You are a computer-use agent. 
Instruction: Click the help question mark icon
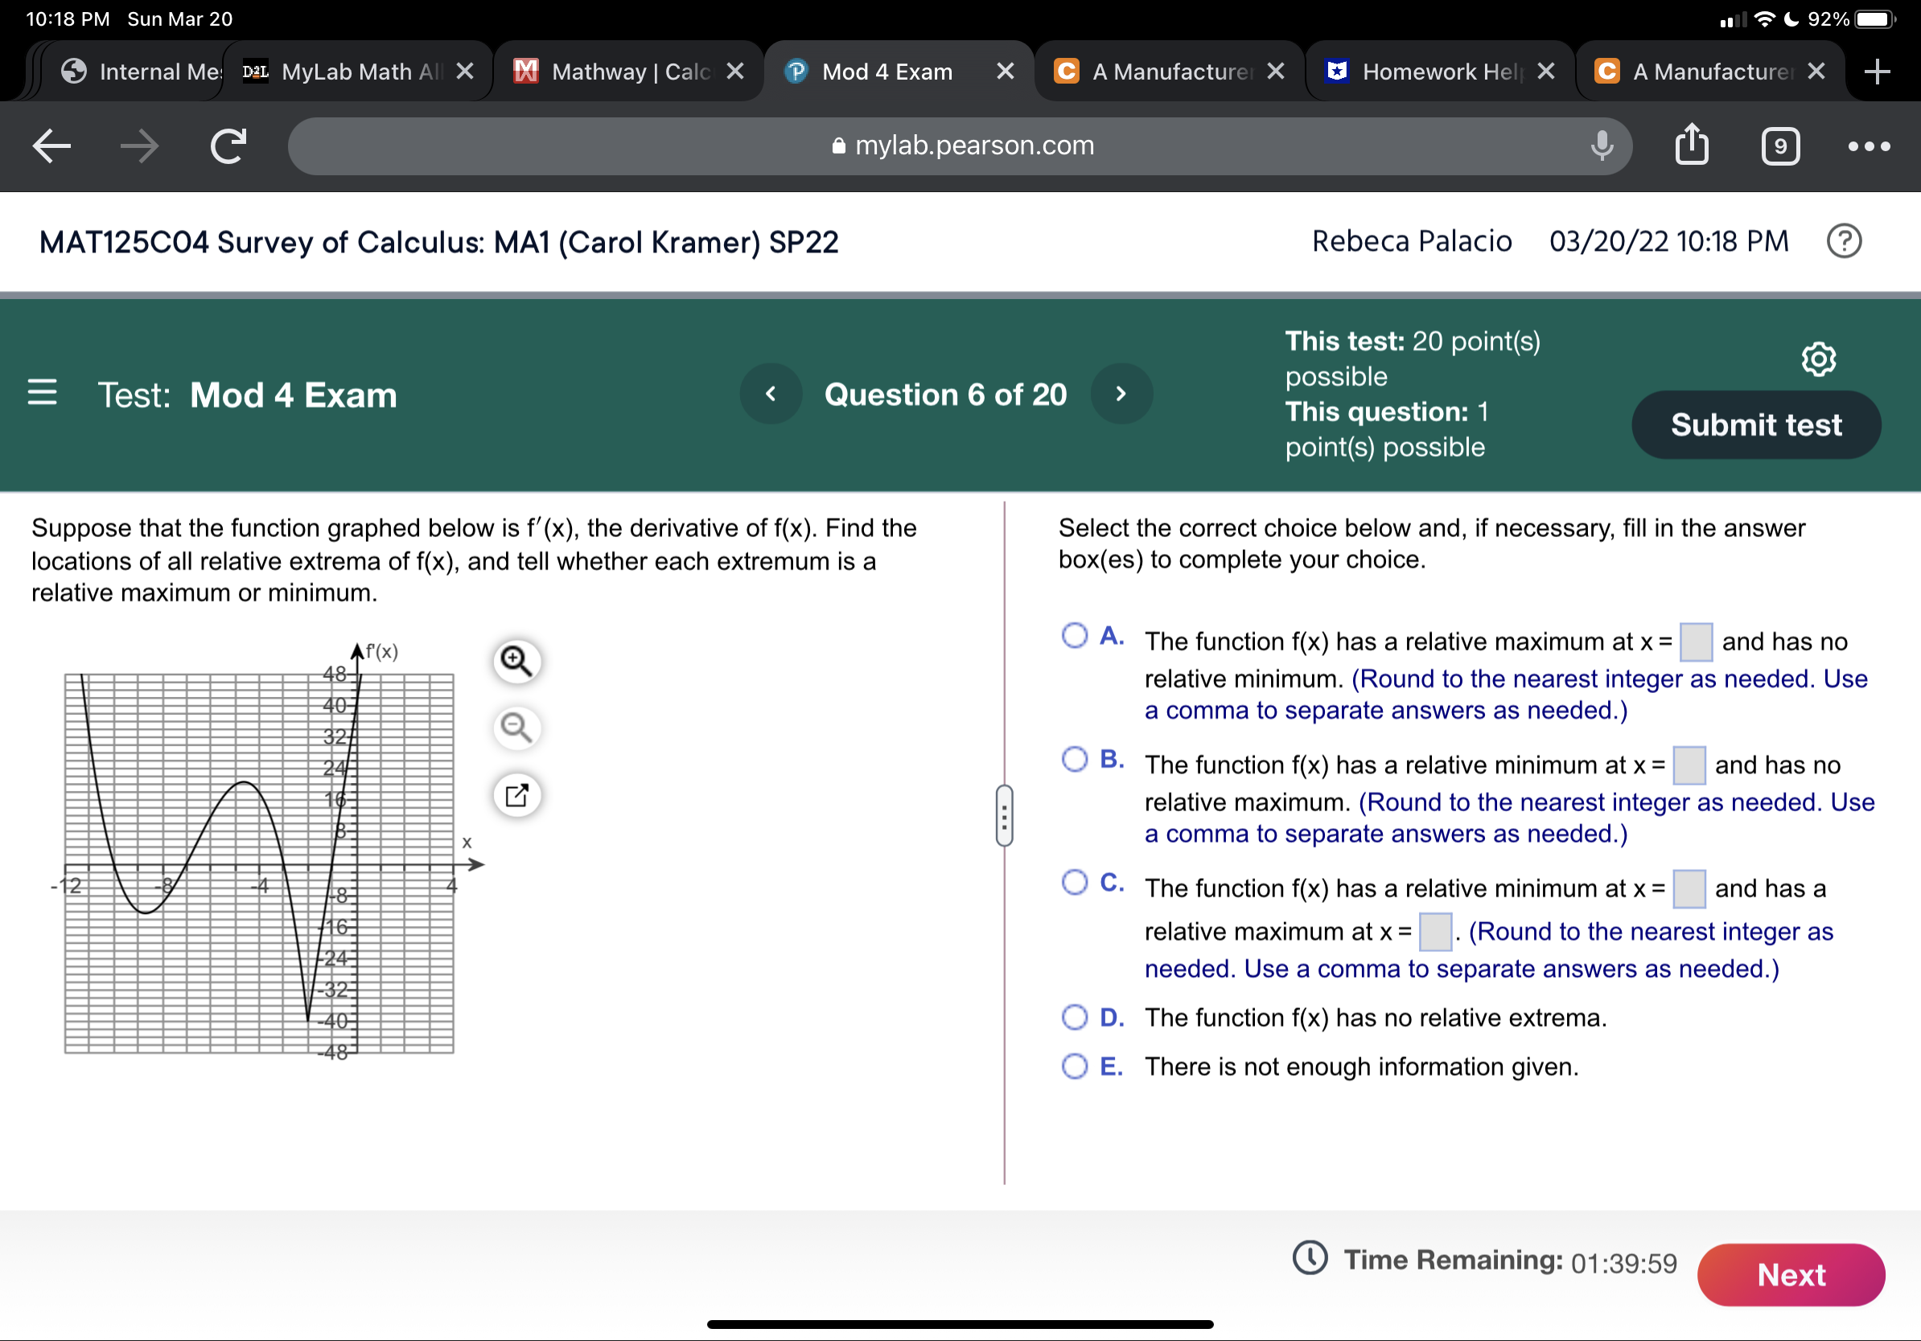point(1844,240)
